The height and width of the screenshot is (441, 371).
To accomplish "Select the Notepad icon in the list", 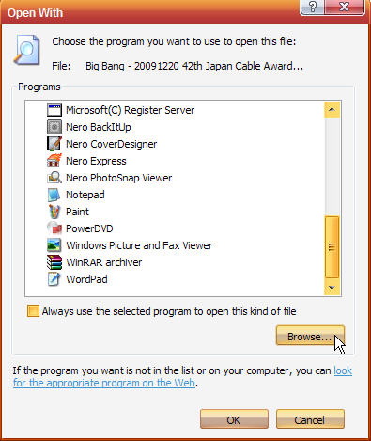I will [54, 195].
